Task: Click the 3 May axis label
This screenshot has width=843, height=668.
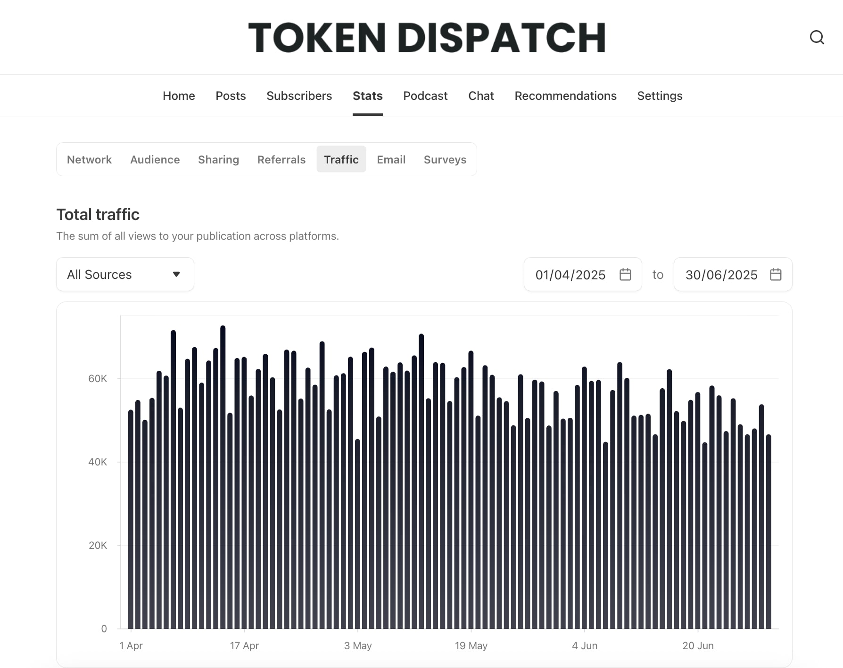Action: pyautogui.click(x=358, y=645)
